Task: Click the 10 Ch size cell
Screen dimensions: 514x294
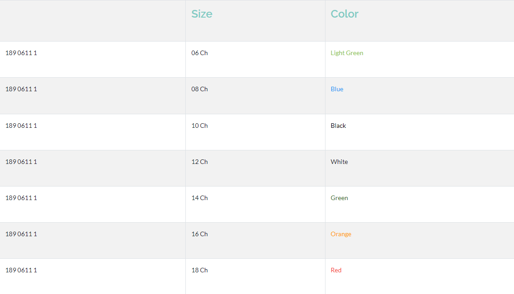Action: click(255, 132)
